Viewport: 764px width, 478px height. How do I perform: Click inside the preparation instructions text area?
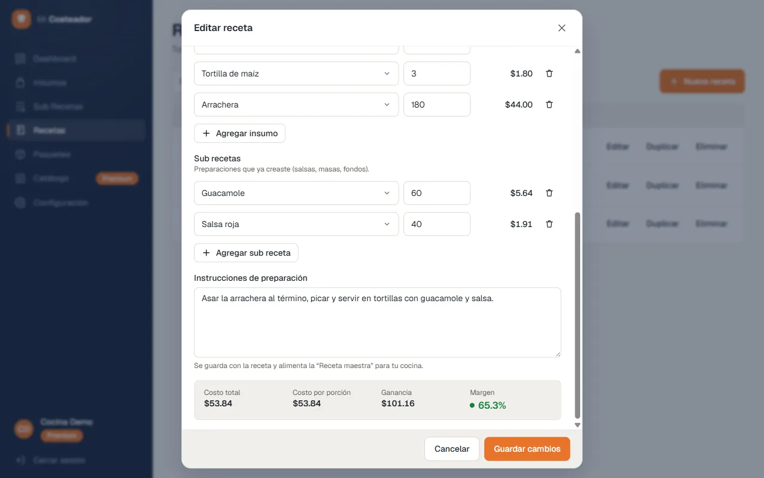[x=377, y=323]
